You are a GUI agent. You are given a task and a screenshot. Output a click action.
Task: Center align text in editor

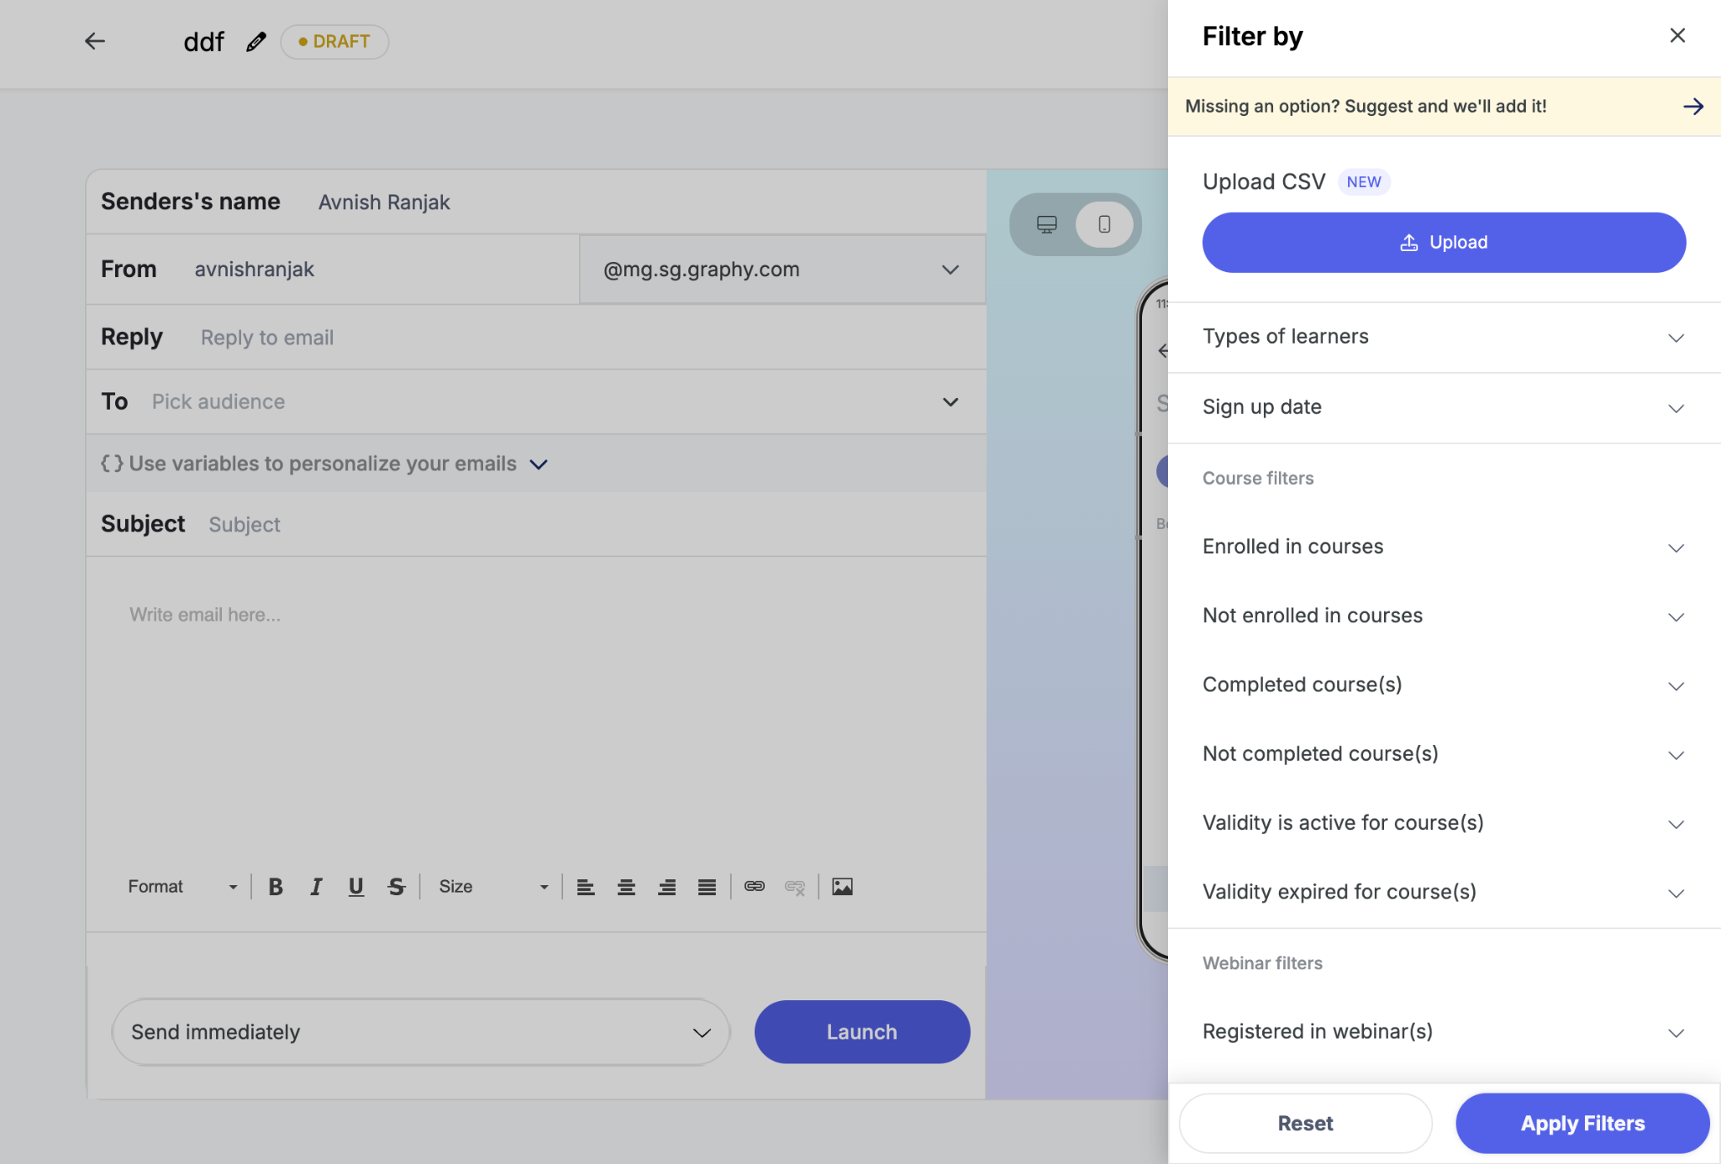626,887
